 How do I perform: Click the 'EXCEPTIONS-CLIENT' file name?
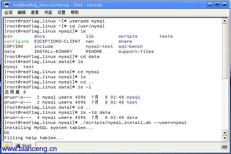57,41
